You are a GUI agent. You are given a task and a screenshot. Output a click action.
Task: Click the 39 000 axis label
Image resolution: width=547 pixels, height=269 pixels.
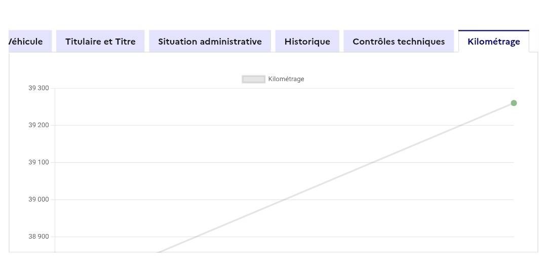point(38,200)
